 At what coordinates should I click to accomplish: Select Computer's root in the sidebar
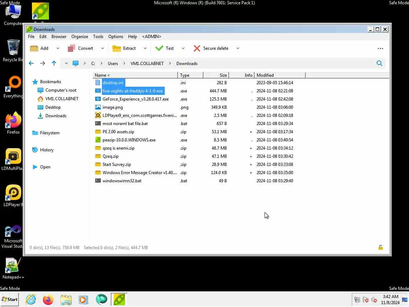pos(61,90)
